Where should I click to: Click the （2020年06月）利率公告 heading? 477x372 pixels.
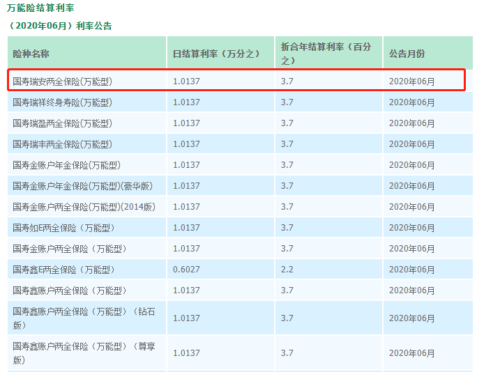point(60,26)
